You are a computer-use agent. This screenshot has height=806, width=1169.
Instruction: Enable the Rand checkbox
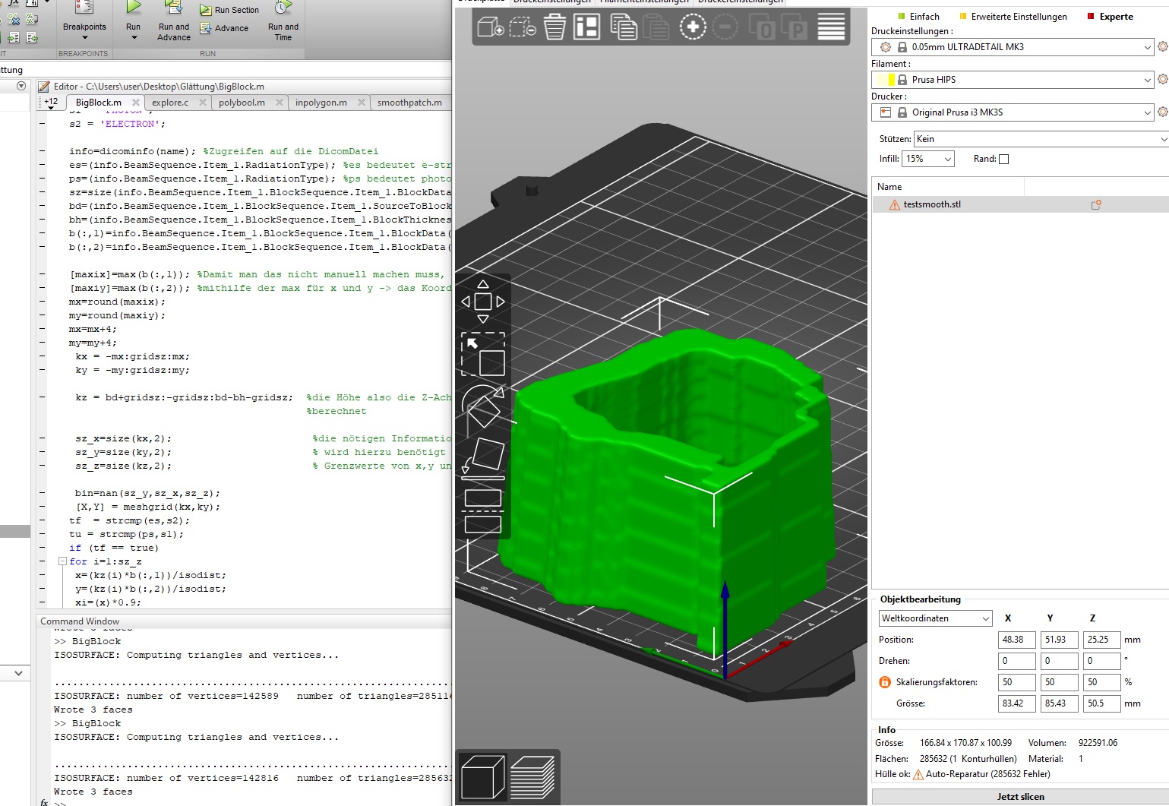pyautogui.click(x=1003, y=159)
